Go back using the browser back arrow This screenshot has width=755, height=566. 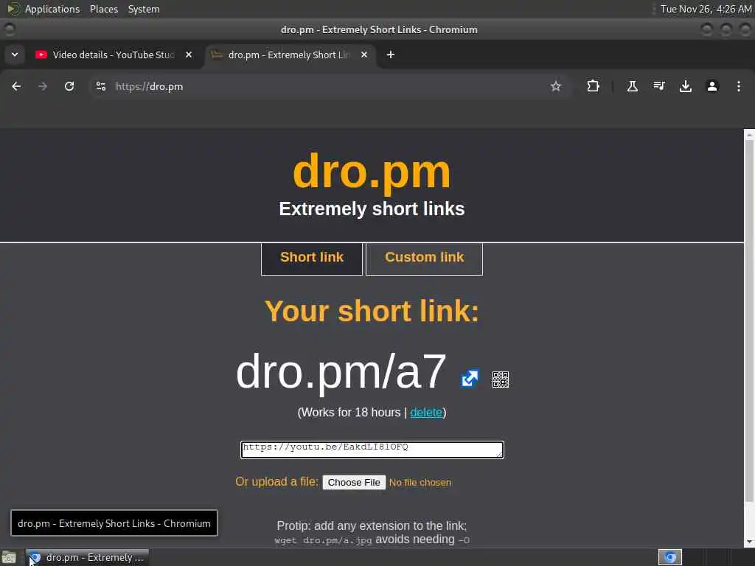coord(16,87)
